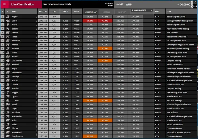The image size is (198, 139).
Task: Click Masia's bike KTM cell
Action: point(157,25)
